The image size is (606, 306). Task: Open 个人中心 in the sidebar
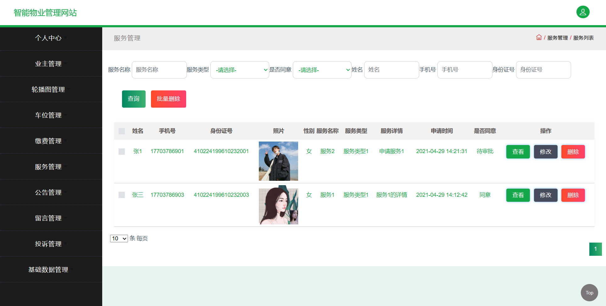click(49, 38)
